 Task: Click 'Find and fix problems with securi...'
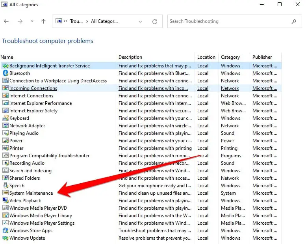(155, 111)
